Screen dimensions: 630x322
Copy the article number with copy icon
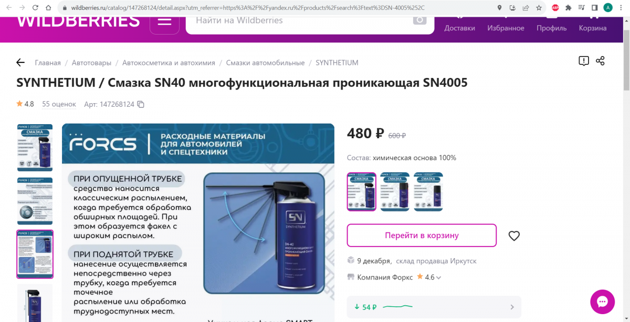(x=141, y=104)
